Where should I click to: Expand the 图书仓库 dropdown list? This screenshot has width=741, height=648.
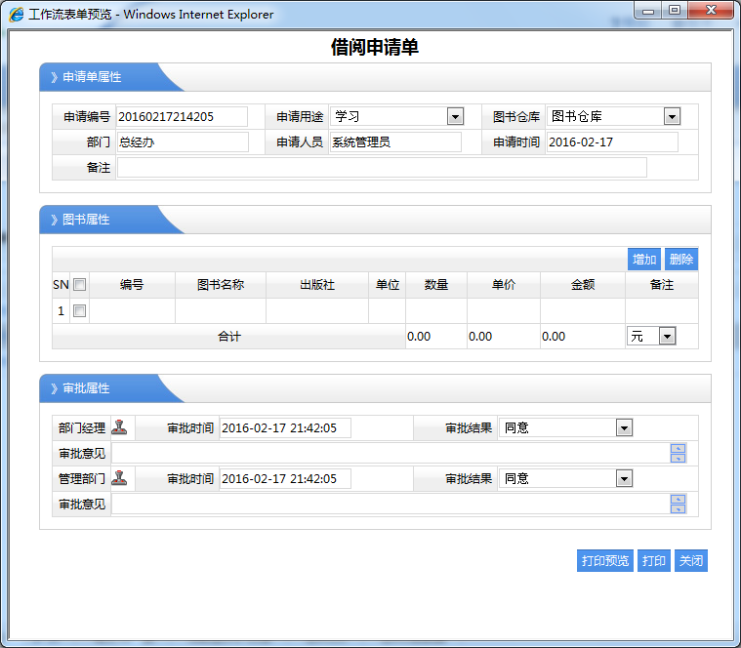pos(672,117)
